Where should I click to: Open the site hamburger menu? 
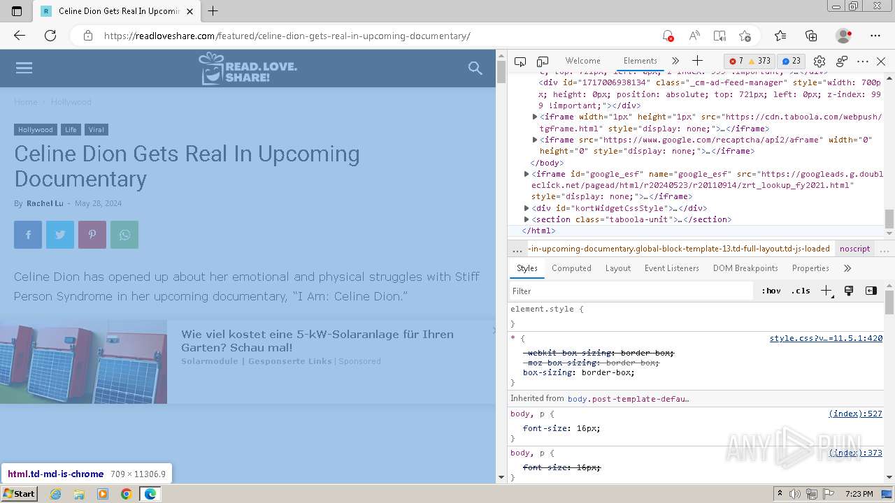coord(24,68)
